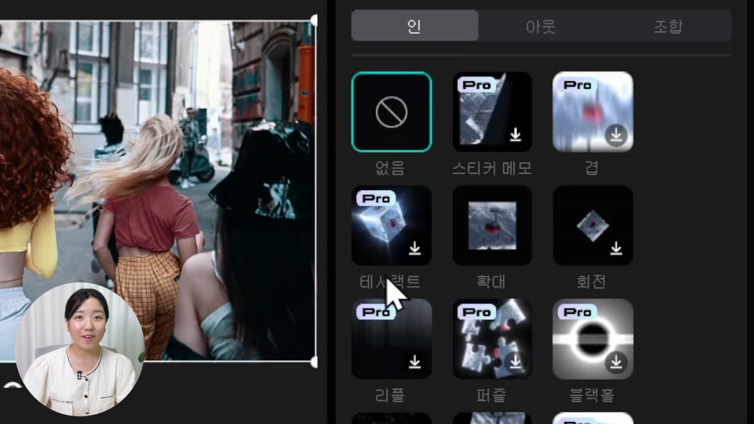The width and height of the screenshot is (754, 424).
Task: Click the Pro badge on 퍼즐
Action: click(x=477, y=312)
